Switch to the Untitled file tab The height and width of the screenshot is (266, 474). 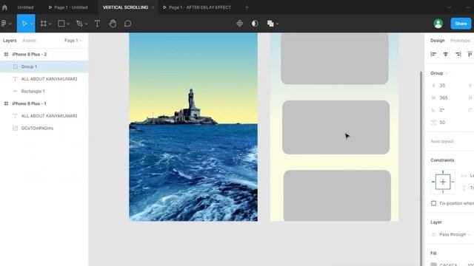point(25,7)
